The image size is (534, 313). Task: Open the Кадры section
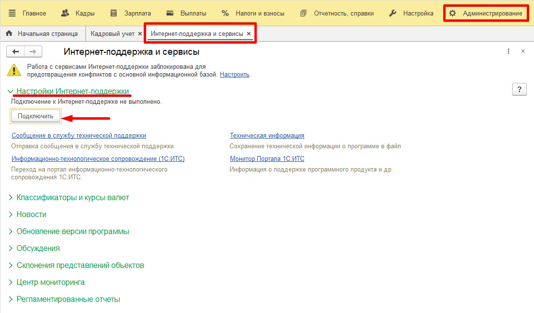(x=85, y=13)
